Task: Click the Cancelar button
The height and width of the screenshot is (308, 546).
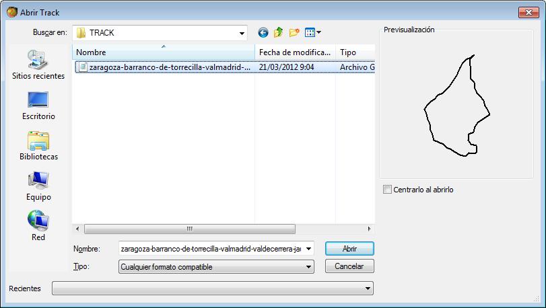Action: click(x=349, y=266)
